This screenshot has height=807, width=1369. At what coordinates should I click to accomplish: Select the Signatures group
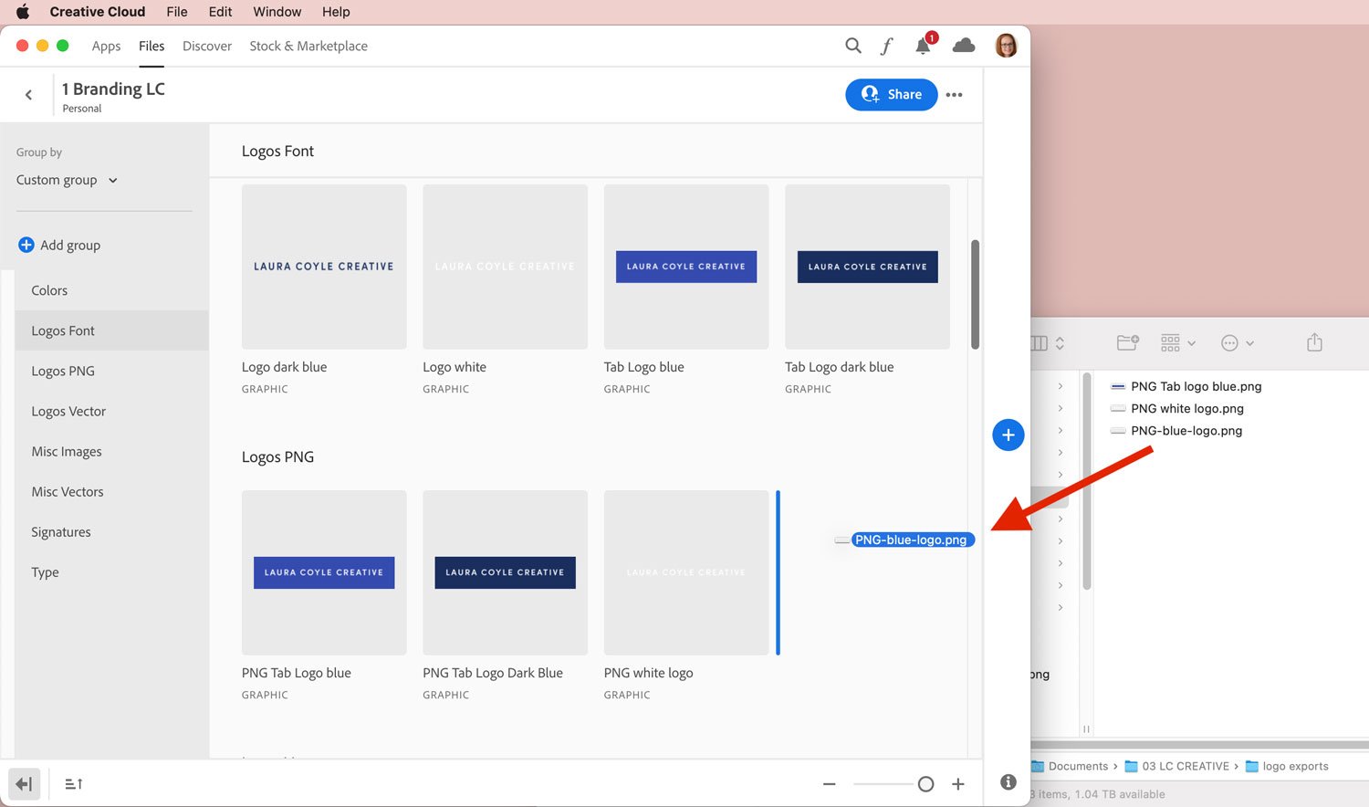pos(111,531)
